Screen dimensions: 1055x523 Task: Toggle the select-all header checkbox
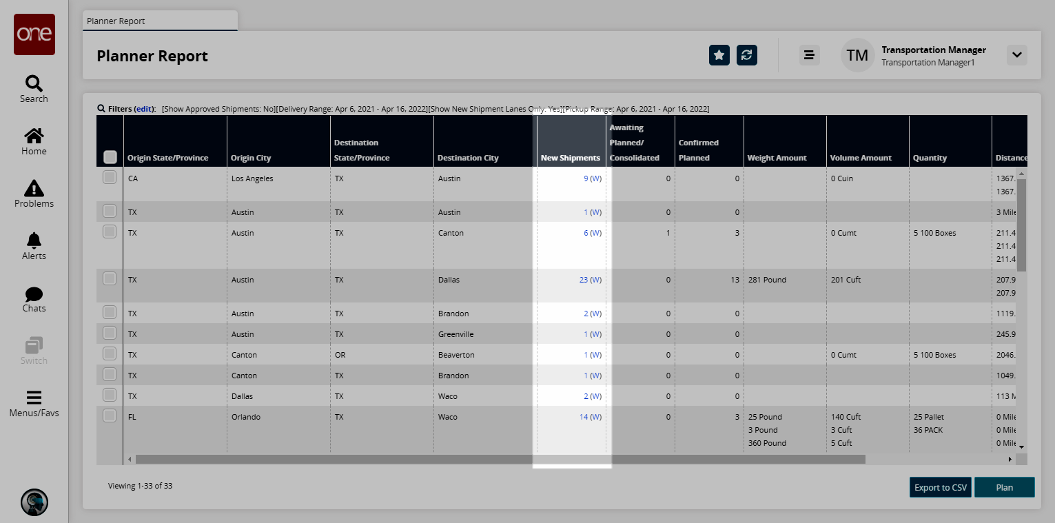click(110, 157)
